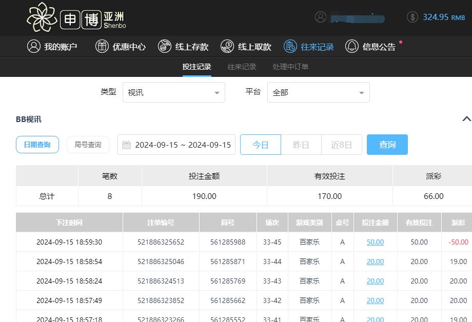Viewport: 472px width, 322px height.
Task: Open 线上存款 deposit icon
Action: [x=165, y=46]
